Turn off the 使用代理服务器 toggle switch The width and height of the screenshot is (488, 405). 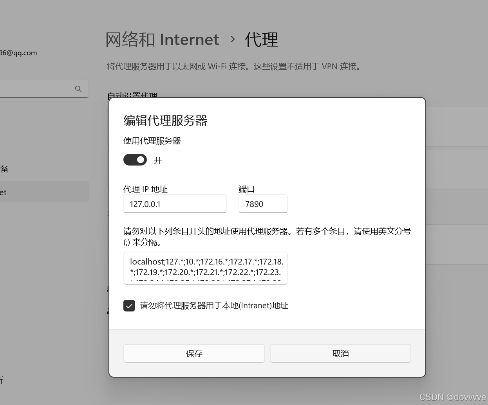pos(135,160)
